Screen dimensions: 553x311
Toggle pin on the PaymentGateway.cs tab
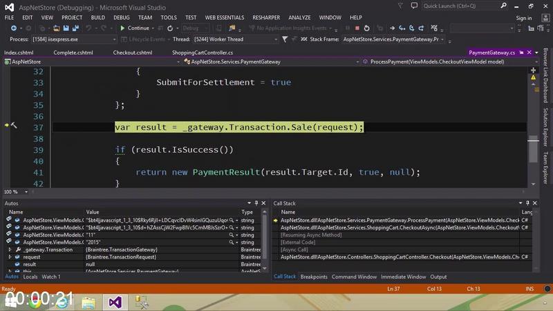tap(522, 53)
